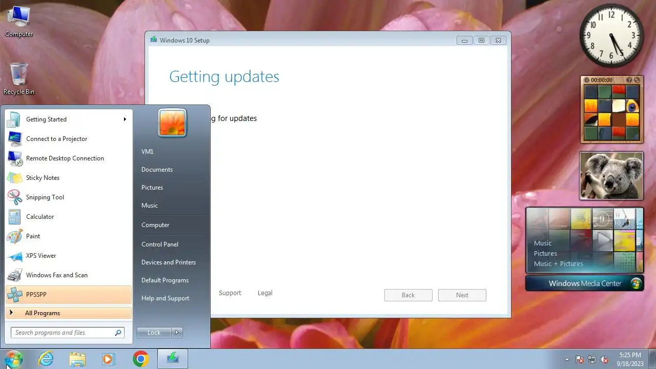Open the Computer desktop icon

tap(18, 22)
